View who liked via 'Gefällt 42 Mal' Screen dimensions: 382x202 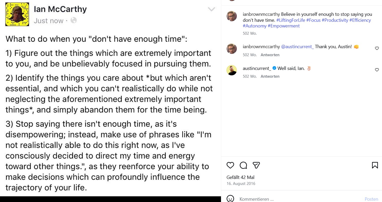click(x=240, y=177)
